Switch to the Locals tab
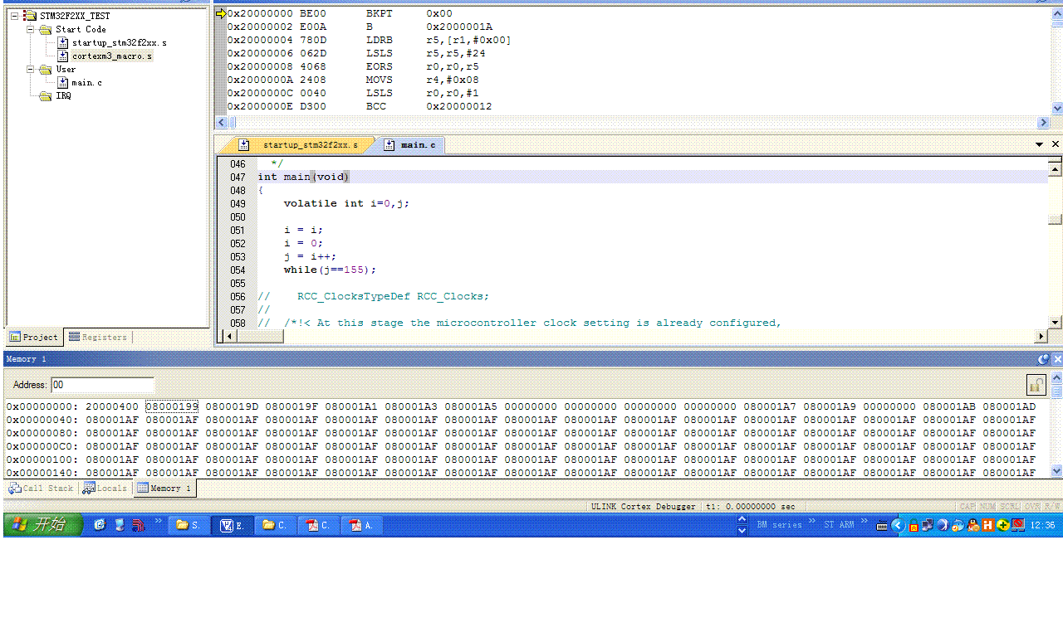Viewport: 1063px width, 637px height. (105, 489)
